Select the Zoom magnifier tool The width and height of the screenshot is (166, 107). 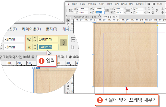coord(68,90)
